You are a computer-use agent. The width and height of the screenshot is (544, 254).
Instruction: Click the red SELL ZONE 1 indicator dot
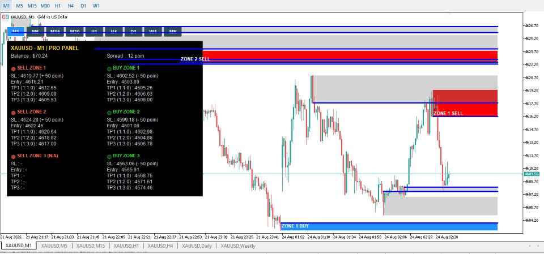pos(13,69)
